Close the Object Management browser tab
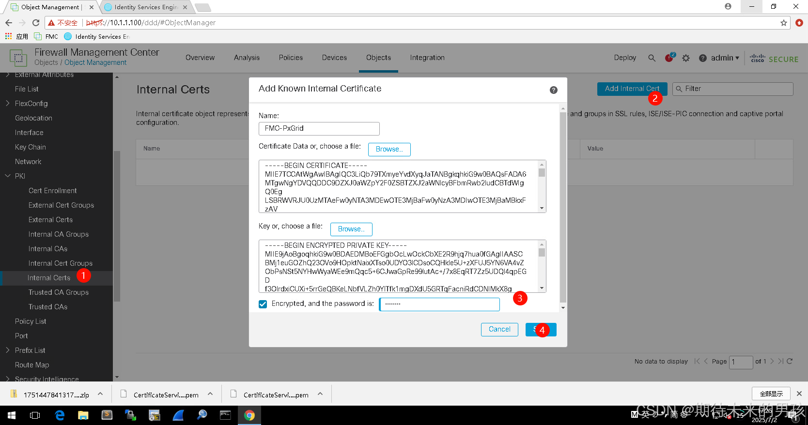808x425 pixels. (92, 7)
